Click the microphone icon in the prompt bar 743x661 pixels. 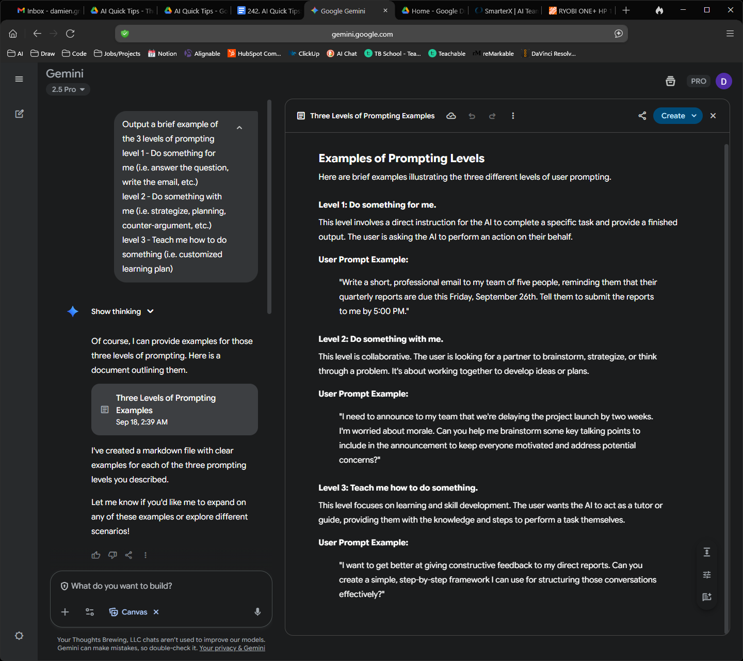point(257,611)
